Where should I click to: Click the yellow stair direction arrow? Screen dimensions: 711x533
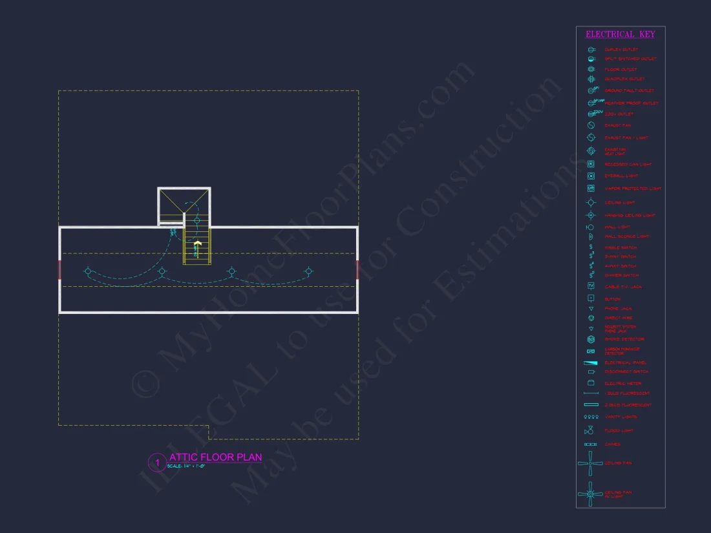click(198, 246)
